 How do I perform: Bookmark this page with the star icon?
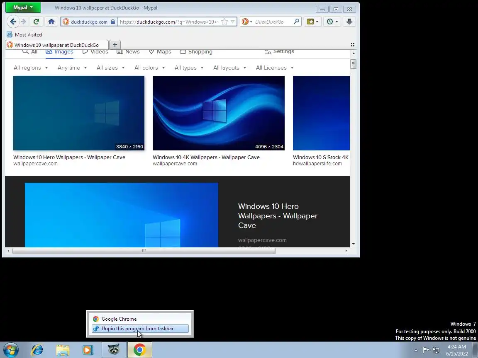(x=224, y=22)
